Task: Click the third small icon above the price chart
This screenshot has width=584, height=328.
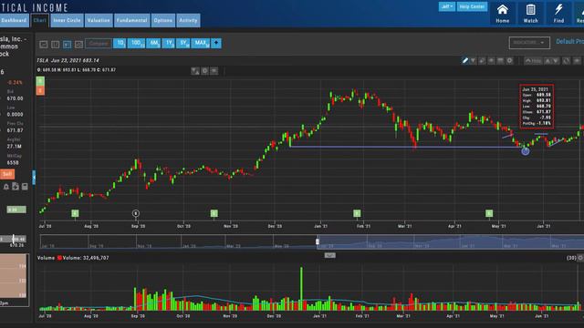Action: (x=214, y=71)
